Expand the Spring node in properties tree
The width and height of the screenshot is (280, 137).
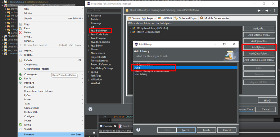(x=88, y=72)
